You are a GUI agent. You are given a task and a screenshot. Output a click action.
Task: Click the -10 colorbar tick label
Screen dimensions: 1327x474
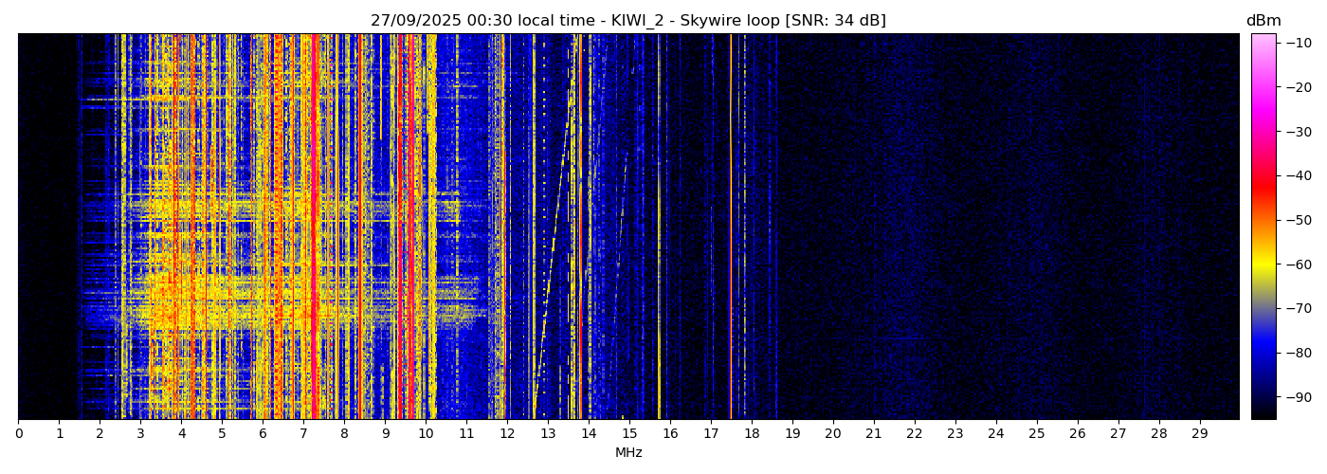click(x=1299, y=43)
